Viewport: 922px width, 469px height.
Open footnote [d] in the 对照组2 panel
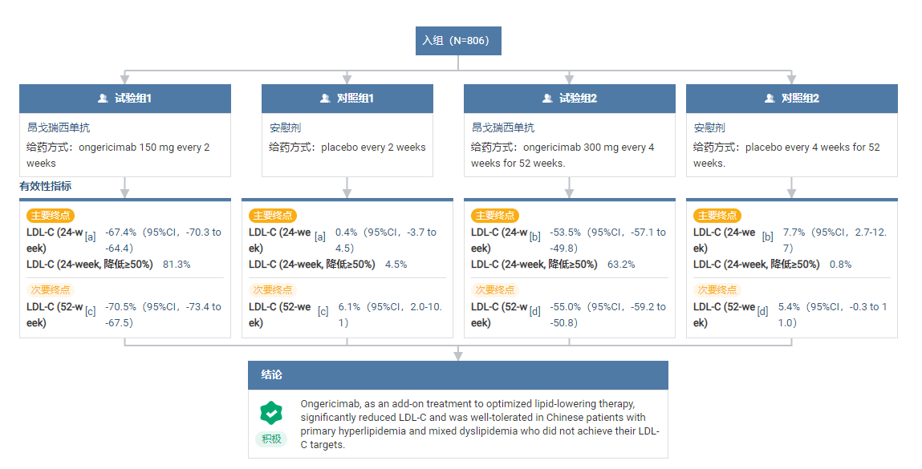tap(763, 311)
